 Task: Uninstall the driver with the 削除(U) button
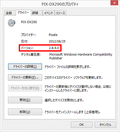(25, 112)
